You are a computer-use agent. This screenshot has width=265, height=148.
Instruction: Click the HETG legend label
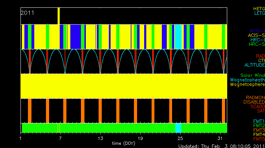[259, 8]
